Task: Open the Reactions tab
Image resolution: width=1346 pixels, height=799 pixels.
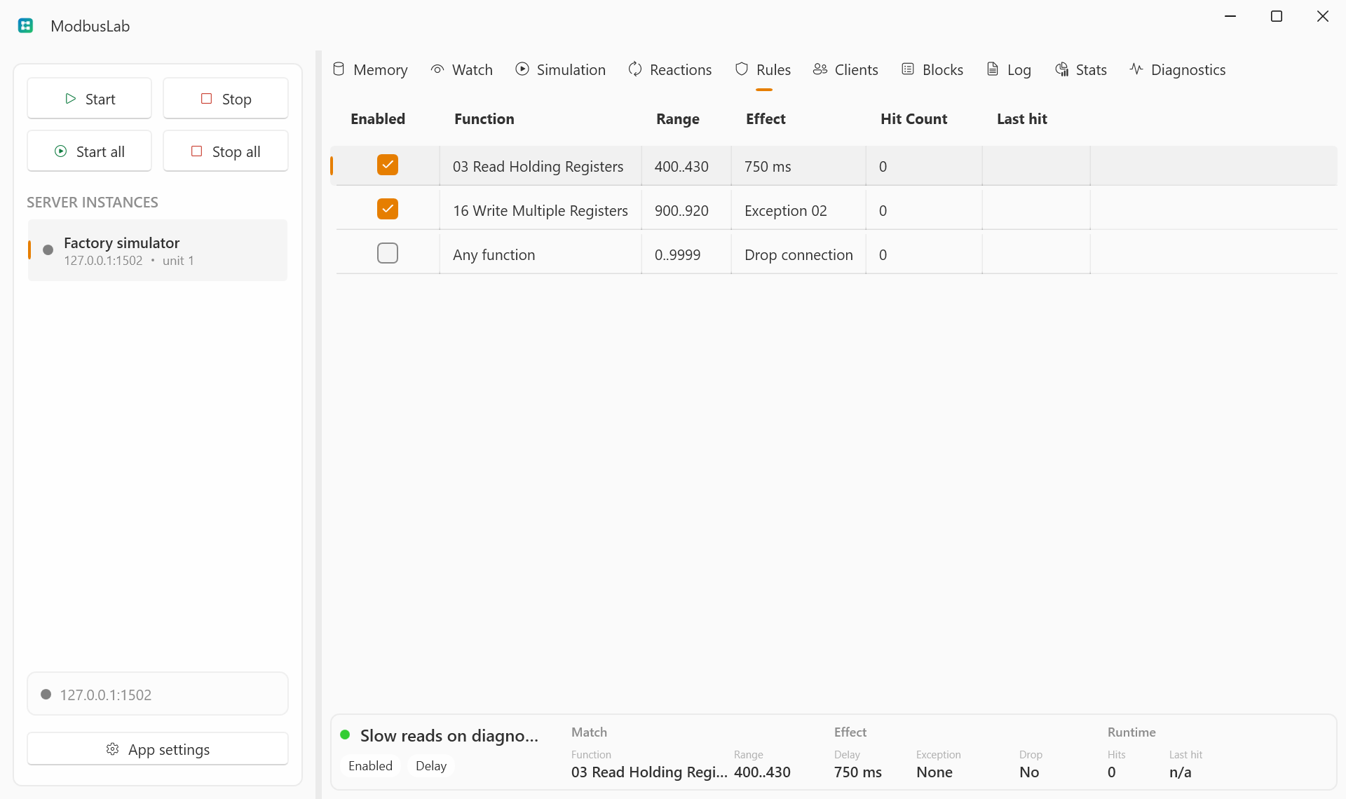Action: [670, 69]
